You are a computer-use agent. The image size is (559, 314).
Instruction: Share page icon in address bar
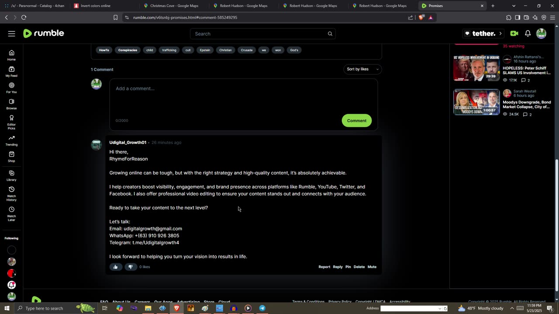click(x=411, y=17)
